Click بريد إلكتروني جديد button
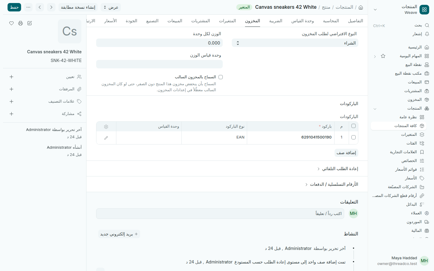 coord(119,234)
